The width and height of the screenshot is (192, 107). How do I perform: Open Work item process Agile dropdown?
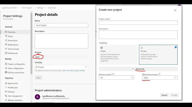click(160, 78)
